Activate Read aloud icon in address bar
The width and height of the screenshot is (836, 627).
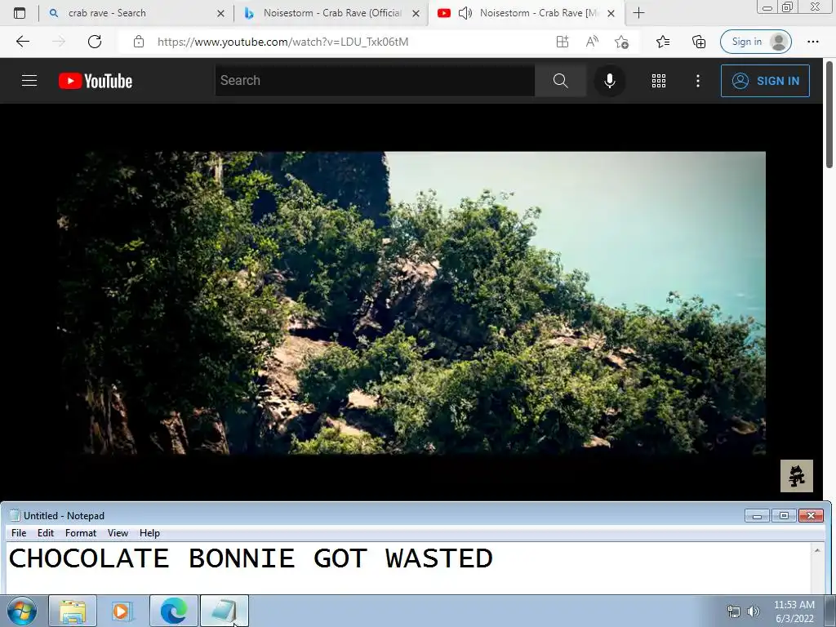pyautogui.click(x=592, y=42)
